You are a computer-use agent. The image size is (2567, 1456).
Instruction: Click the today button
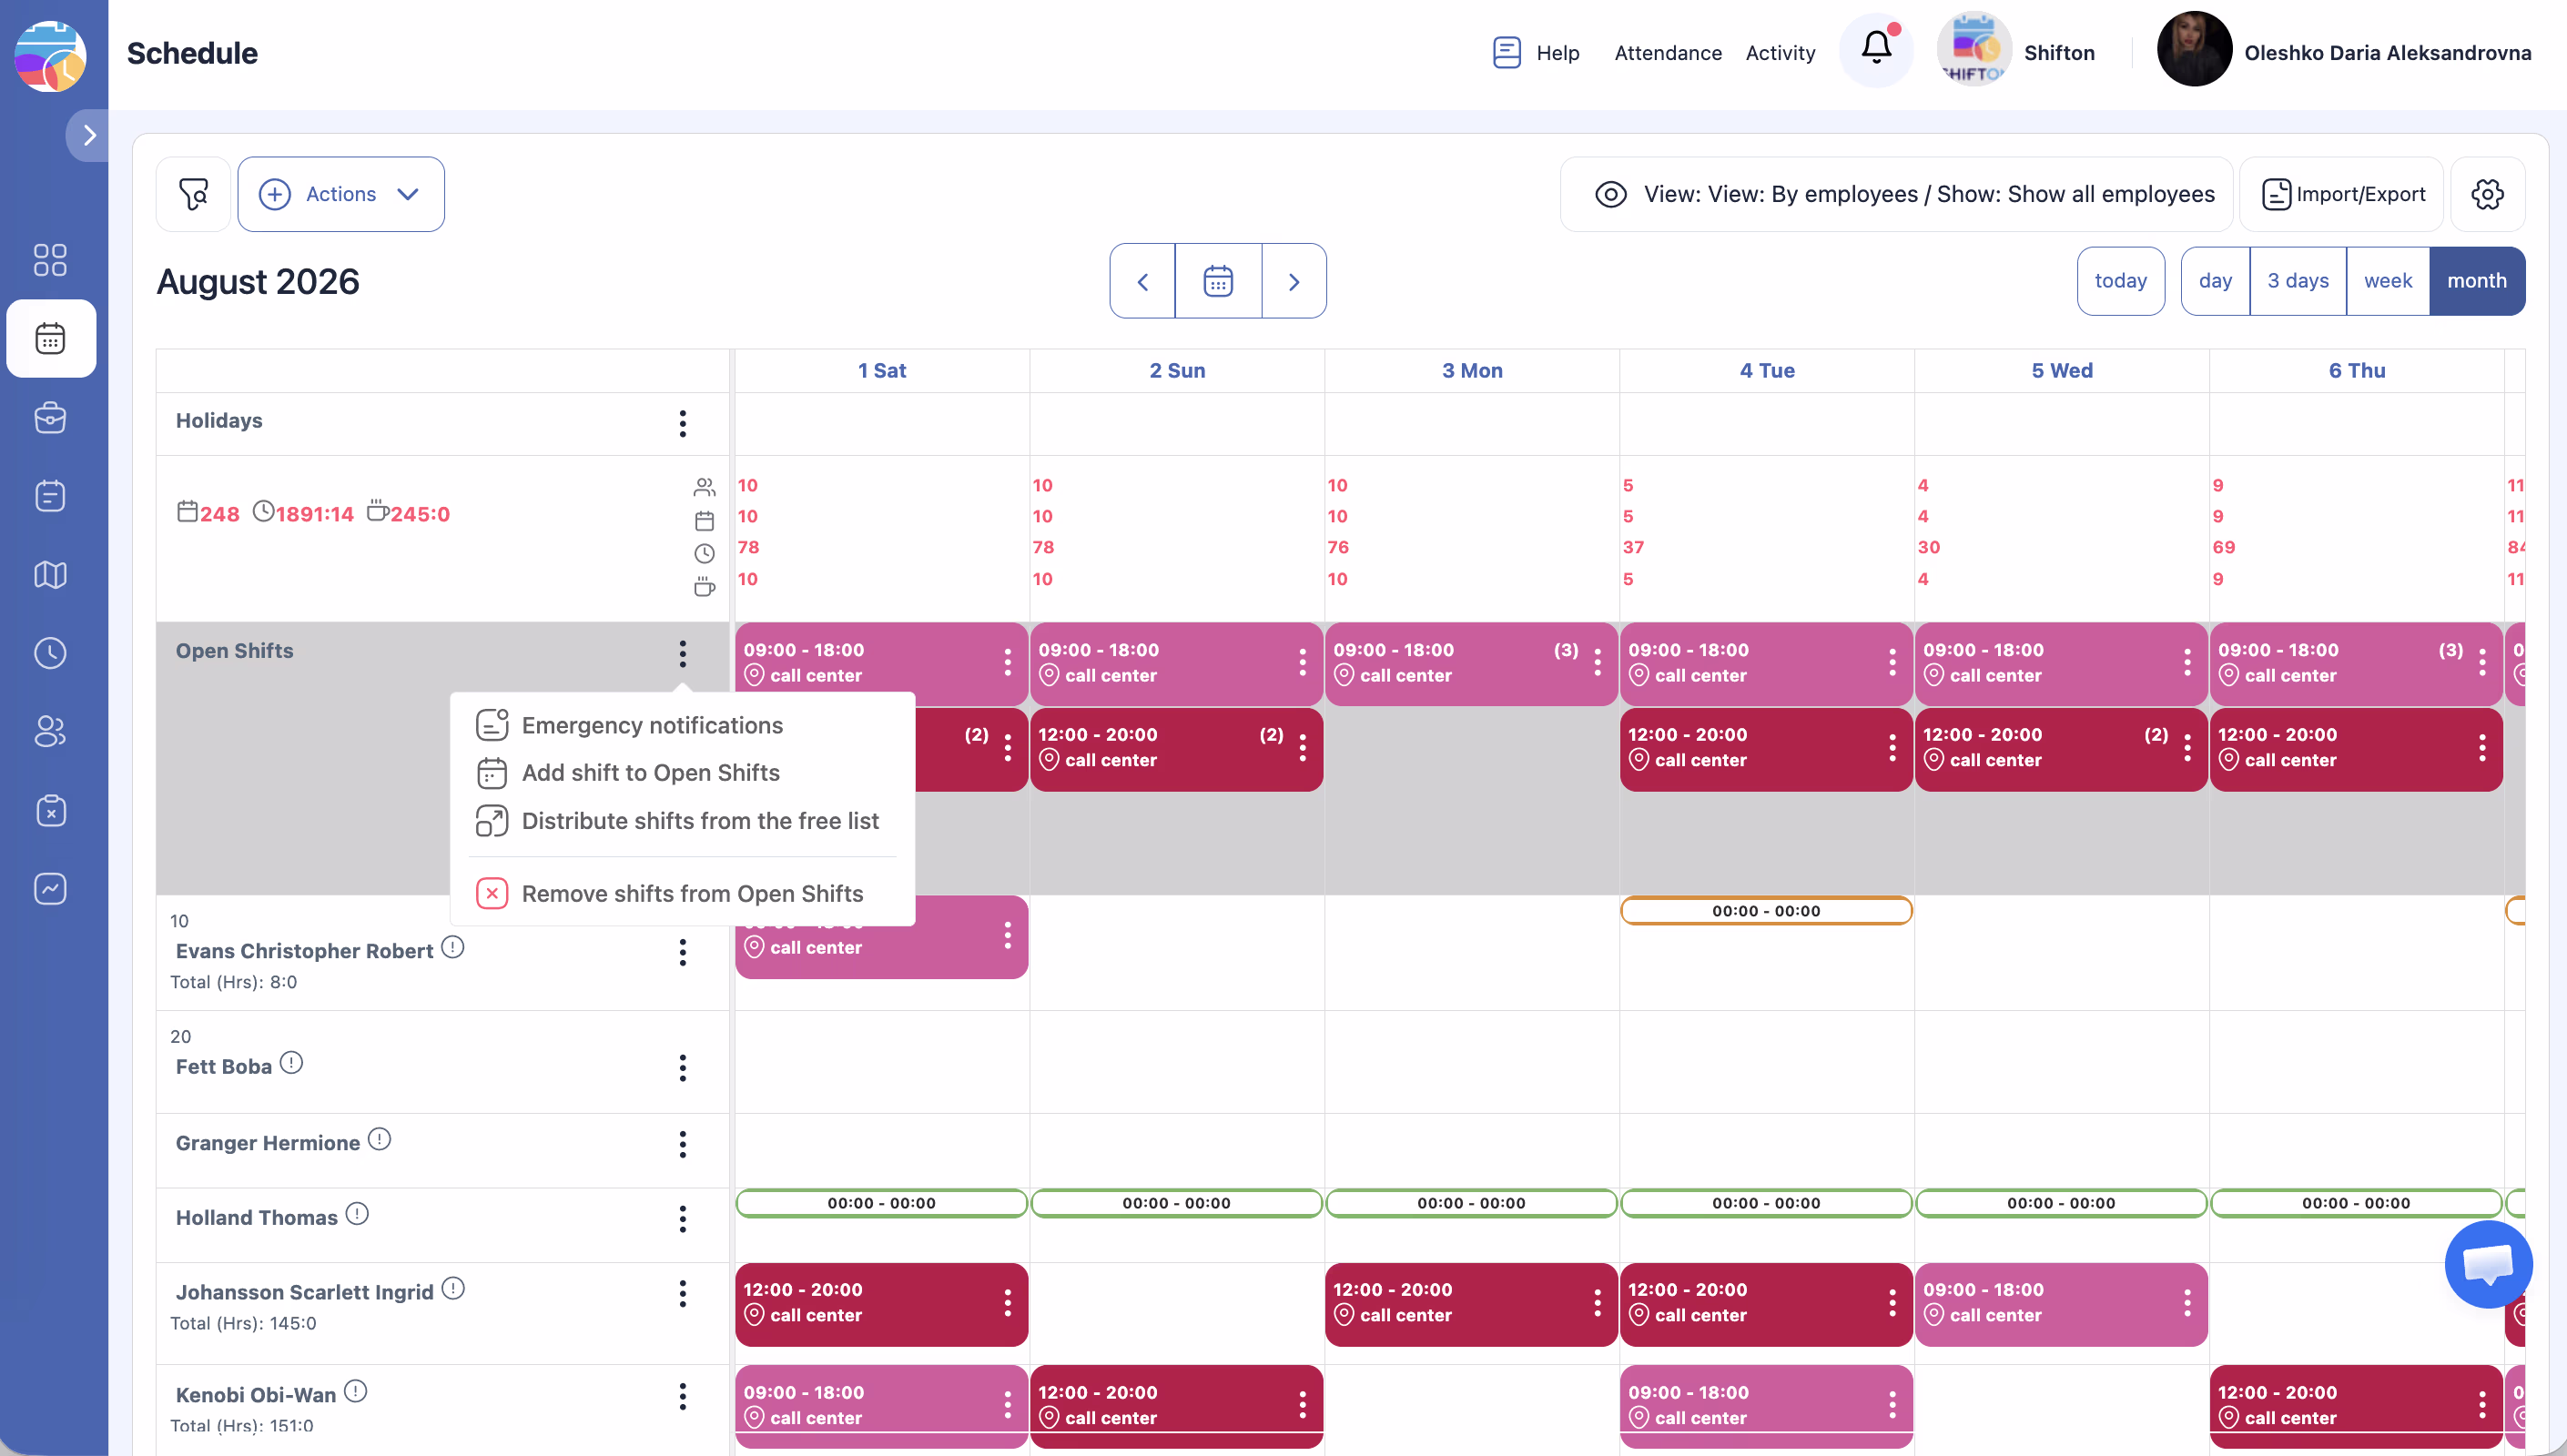2120,281
